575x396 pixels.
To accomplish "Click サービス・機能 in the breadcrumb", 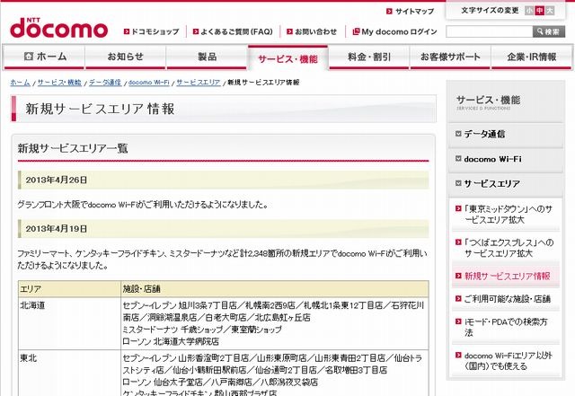I will 59,83.
